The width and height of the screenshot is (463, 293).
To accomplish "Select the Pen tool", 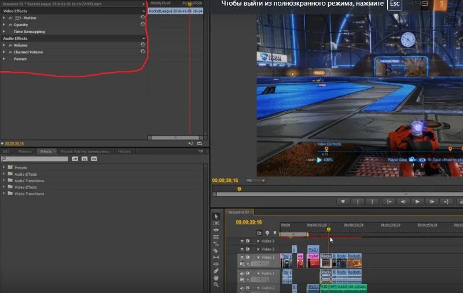I will [216, 271].
